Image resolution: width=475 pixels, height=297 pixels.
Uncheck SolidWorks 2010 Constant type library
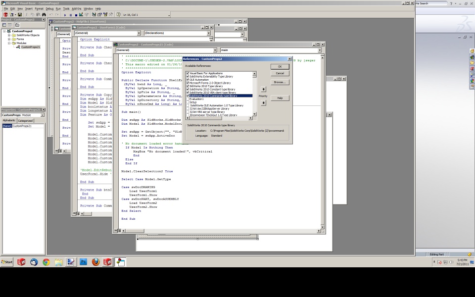click(188, 90)
